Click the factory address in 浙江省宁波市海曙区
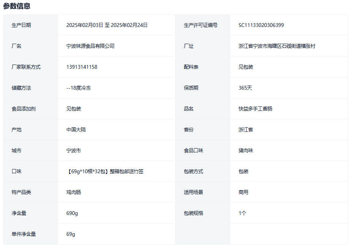Viewport: 350px width, 245px height. click(x=277, y=46)
